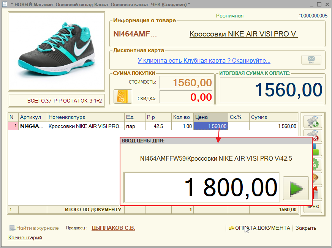Click the Номенклатура column header
332x248 pixels.
[85, 117]
